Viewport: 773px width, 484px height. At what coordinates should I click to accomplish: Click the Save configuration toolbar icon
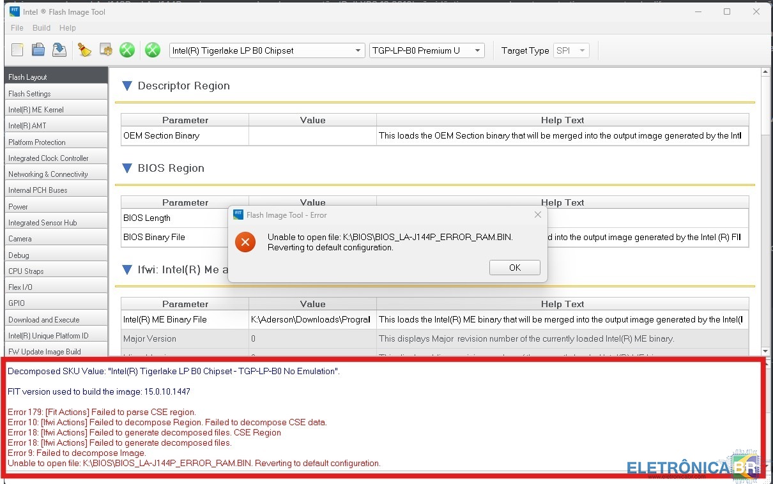(x=59, y=50)
